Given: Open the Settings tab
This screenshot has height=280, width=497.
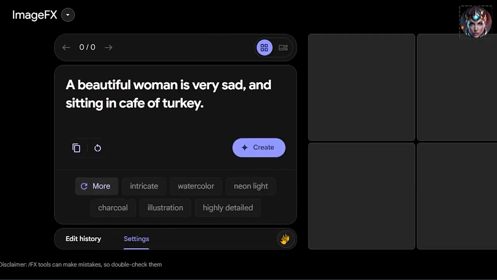Looking at the screenshot, I should click(x=136, y=238).
